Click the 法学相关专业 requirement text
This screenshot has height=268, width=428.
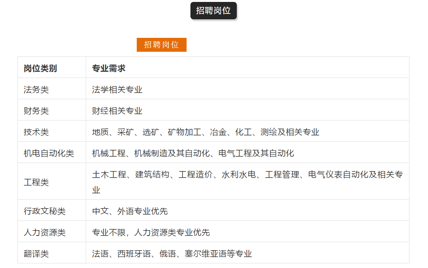(x=117, y=90)
